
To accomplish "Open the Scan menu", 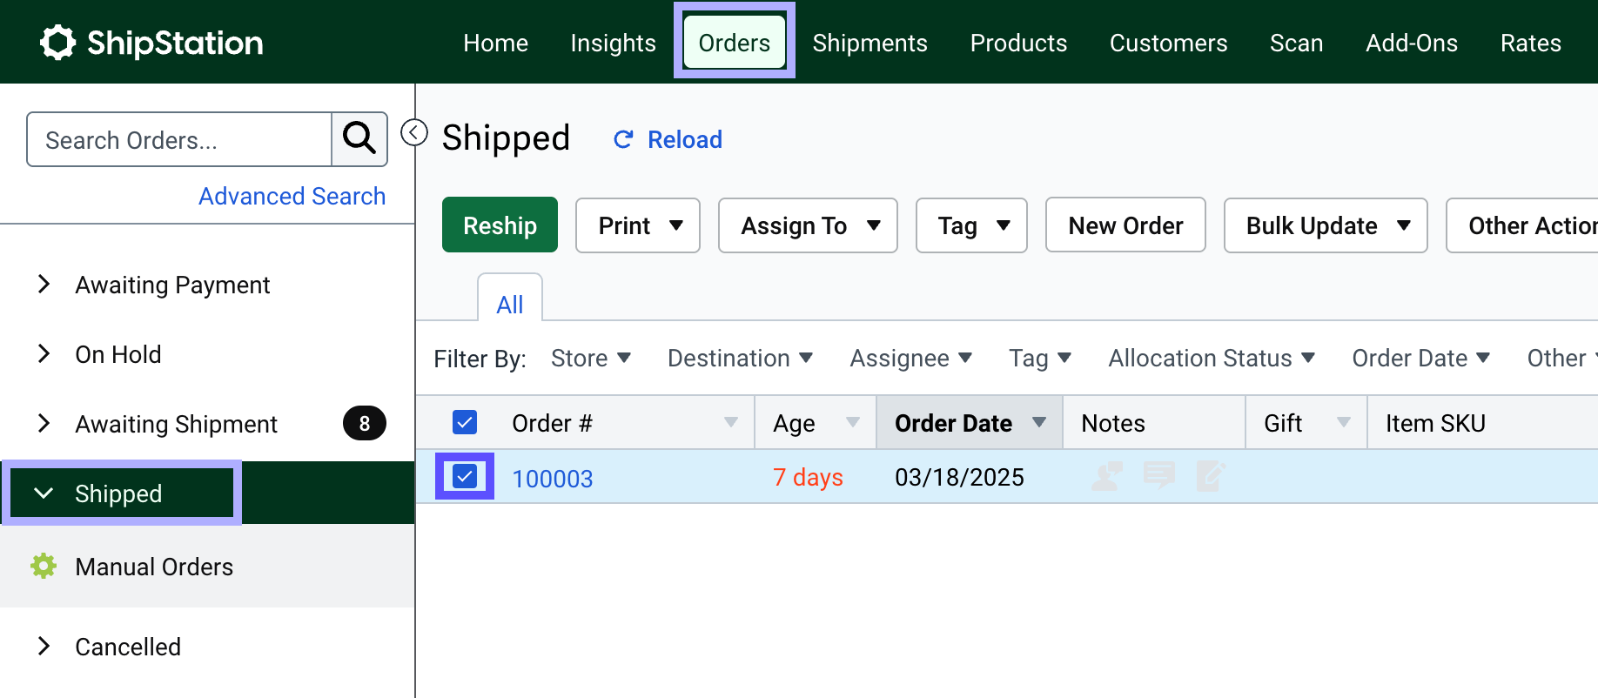I will point(1296,43).
